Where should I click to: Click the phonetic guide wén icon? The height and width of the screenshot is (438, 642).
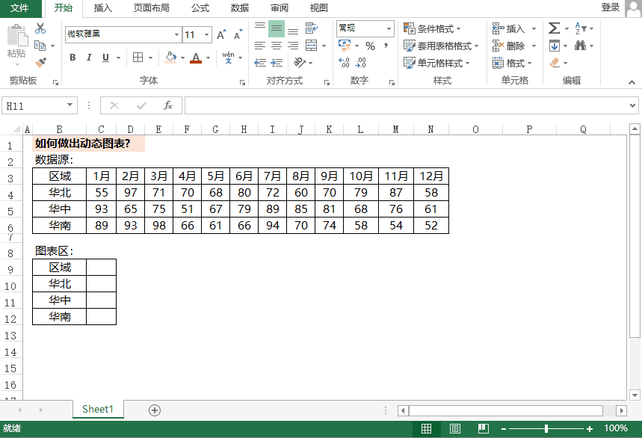(x=228, y=58)
